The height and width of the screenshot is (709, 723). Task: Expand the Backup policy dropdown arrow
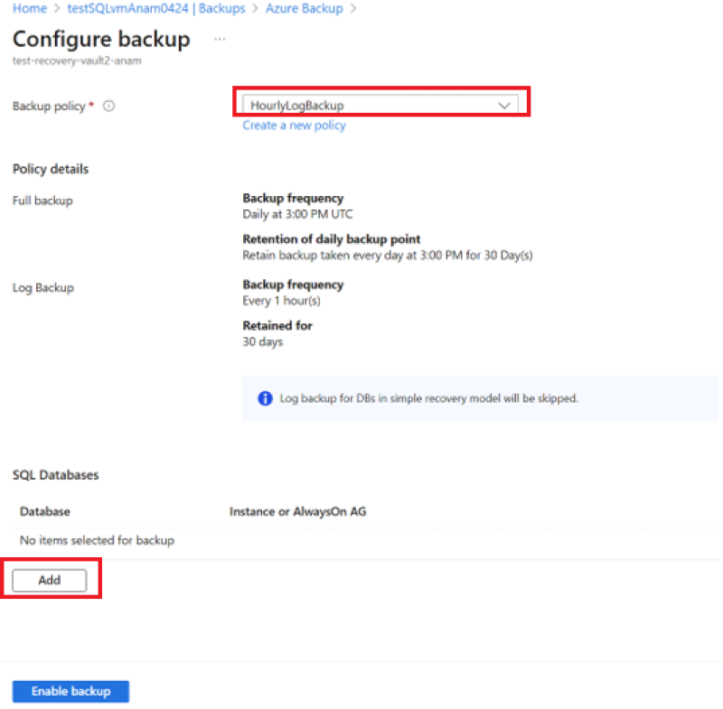click(x=505, y=105)
